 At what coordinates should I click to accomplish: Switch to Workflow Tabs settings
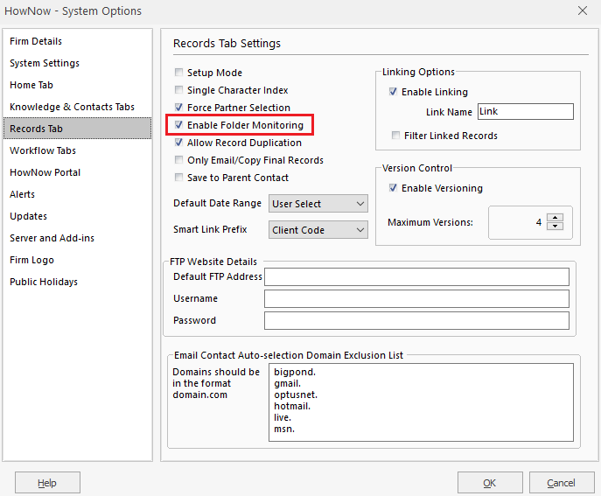(x=78, y=150)
